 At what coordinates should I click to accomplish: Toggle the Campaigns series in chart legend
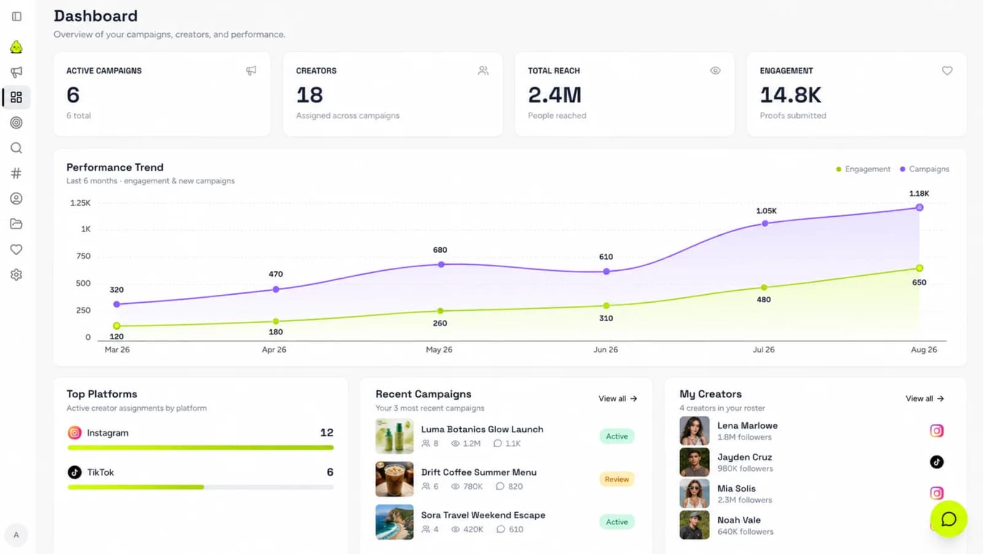click(x=925, y=169)
